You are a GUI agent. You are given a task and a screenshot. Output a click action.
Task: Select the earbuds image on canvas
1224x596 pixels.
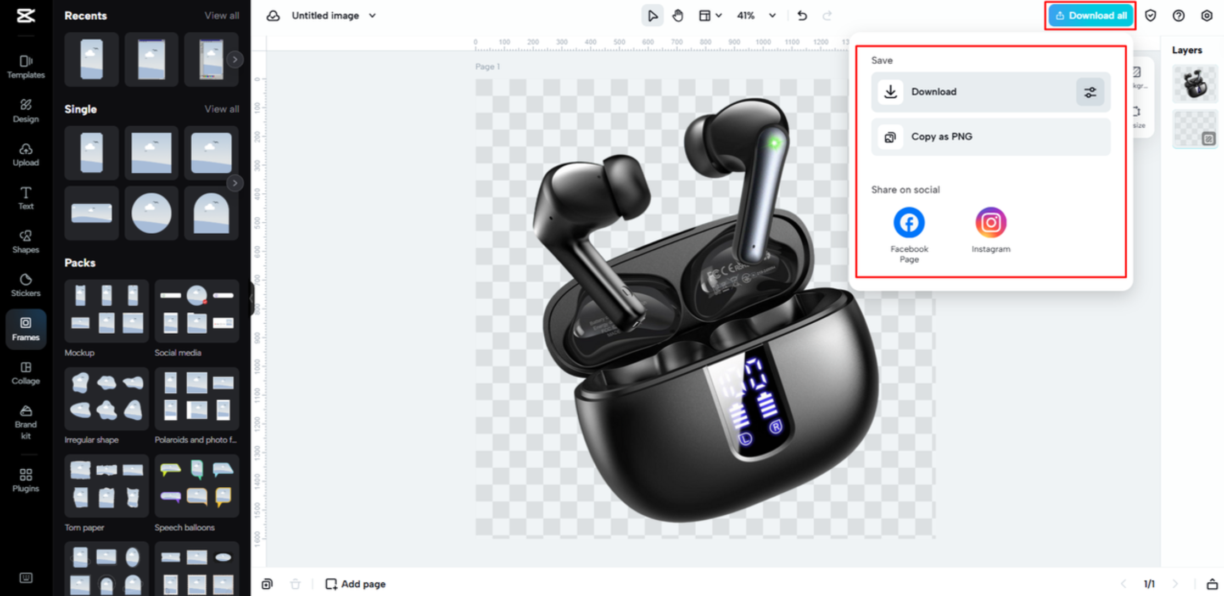tap(706, 310)
